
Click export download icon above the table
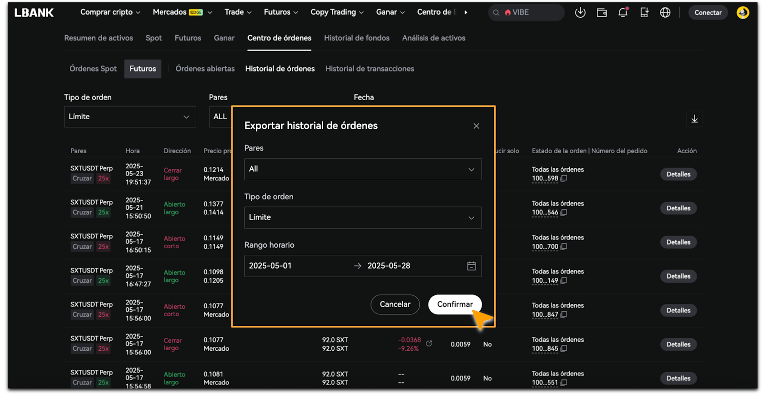point(694,119)
